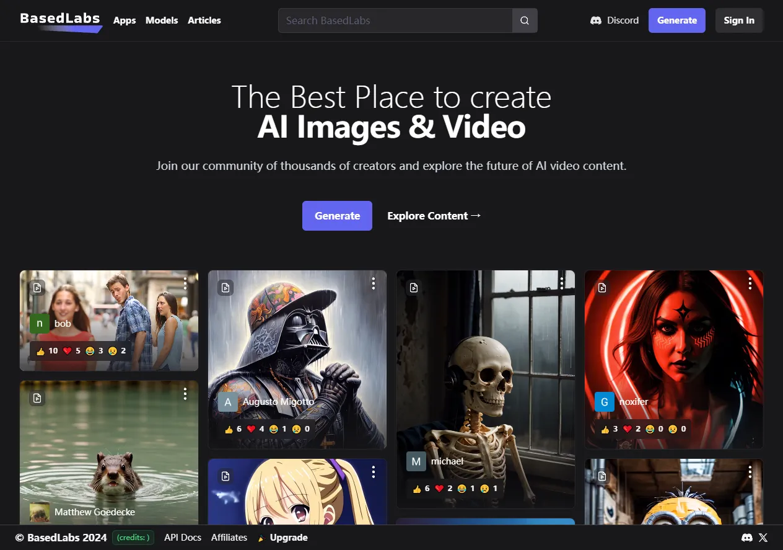Image resolution: width=783 pixels, height=550 pixels.
Task: Open options menu on skeleton image card
Action: tap(562, 283)
